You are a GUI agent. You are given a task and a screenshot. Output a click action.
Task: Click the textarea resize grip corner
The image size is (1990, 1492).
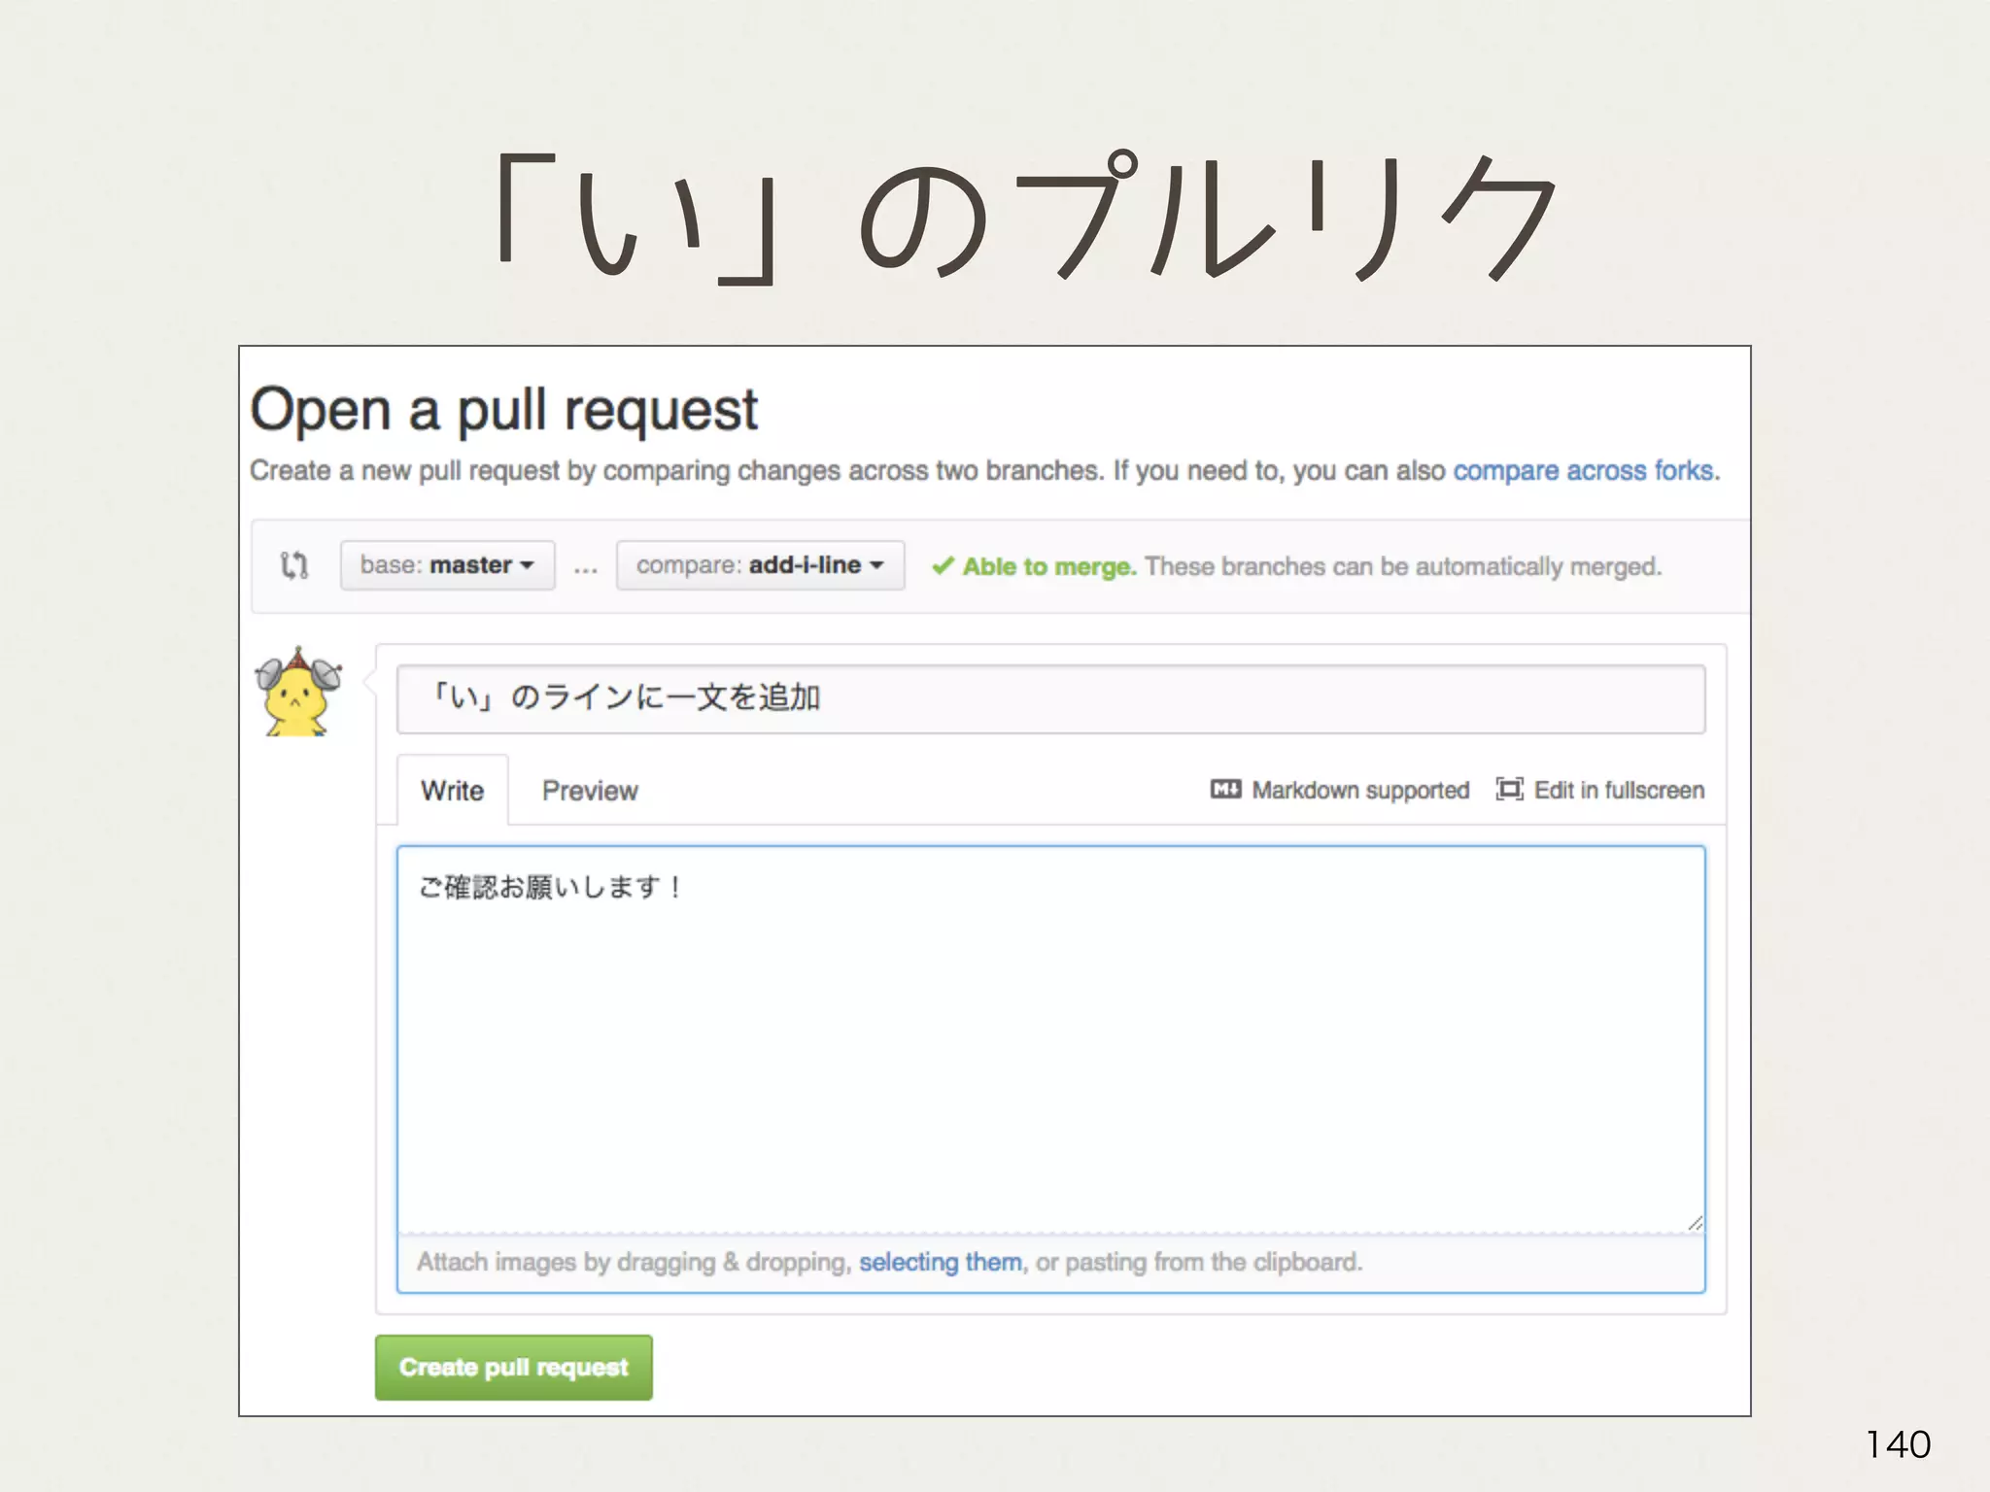[x=1695, y=1223]
